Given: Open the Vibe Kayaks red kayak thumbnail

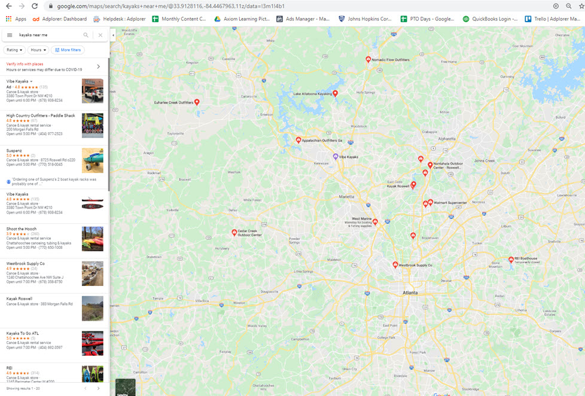Looking at the screenshot, I should coord(93,204).
